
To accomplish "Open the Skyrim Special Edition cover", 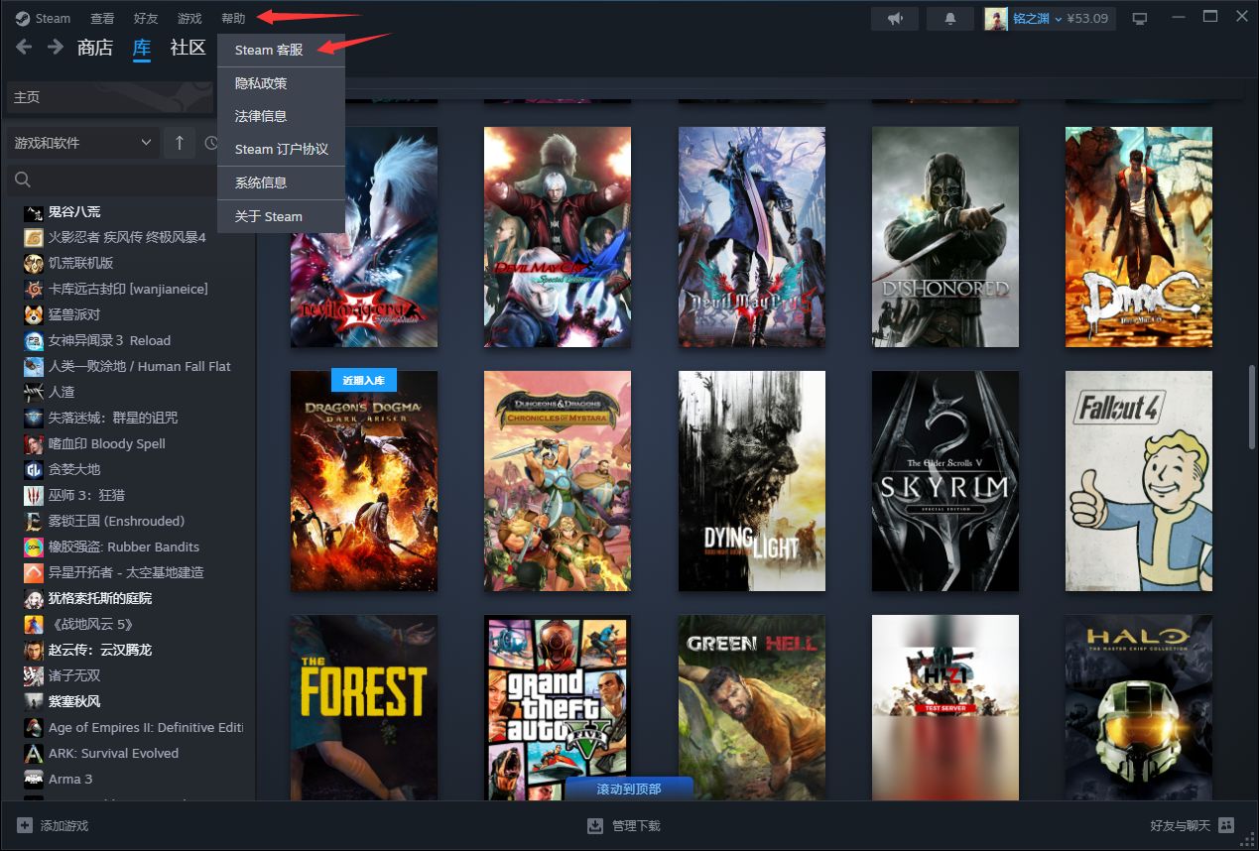I will point(945,481).
